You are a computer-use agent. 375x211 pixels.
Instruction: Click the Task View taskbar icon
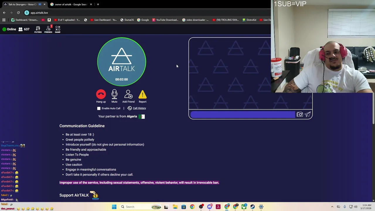pos(166,207)
